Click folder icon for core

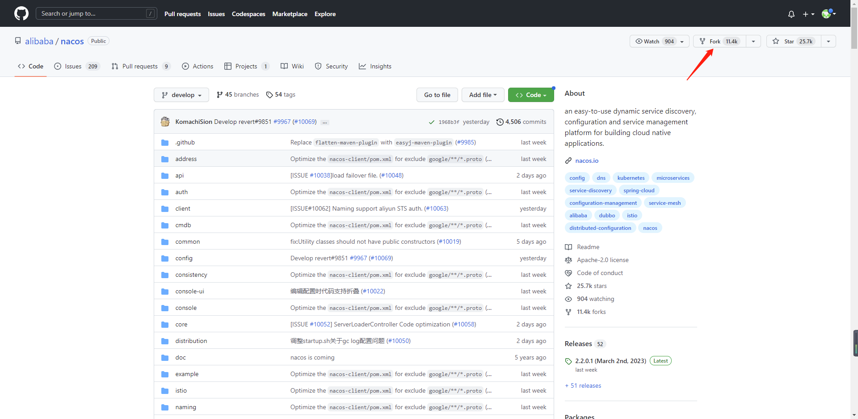(165, 324)
